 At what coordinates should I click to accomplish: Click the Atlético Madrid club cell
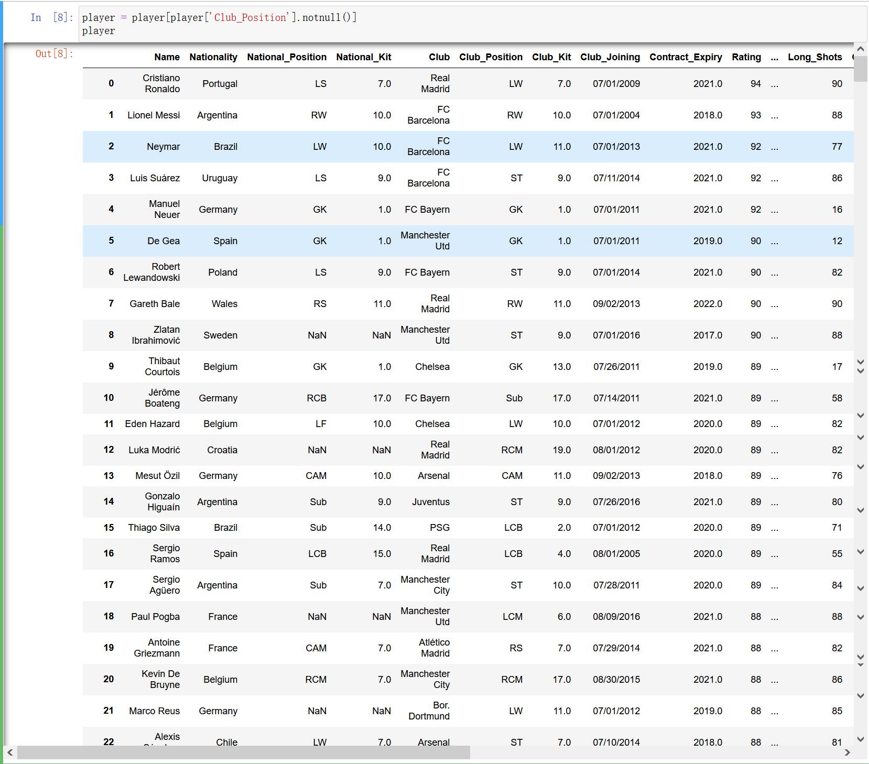tap(434, 648)
